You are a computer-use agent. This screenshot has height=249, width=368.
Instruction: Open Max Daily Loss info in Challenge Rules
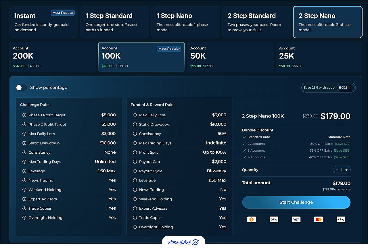click(x=24, y=134)
